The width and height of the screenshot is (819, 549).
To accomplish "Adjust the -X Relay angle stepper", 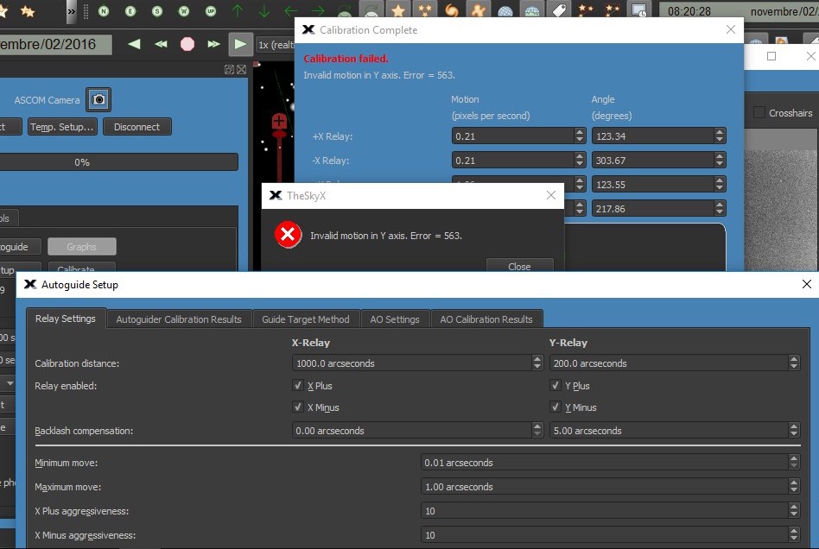I will click(720, 160).
